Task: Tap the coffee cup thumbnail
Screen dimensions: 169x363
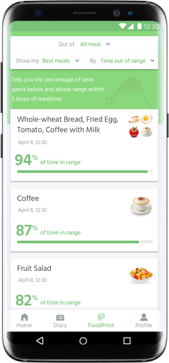Action: (141, 205)
